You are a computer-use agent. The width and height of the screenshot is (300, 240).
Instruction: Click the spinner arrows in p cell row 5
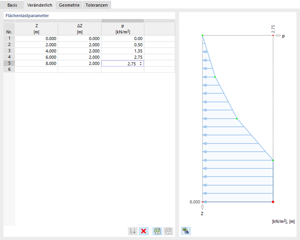141,64
